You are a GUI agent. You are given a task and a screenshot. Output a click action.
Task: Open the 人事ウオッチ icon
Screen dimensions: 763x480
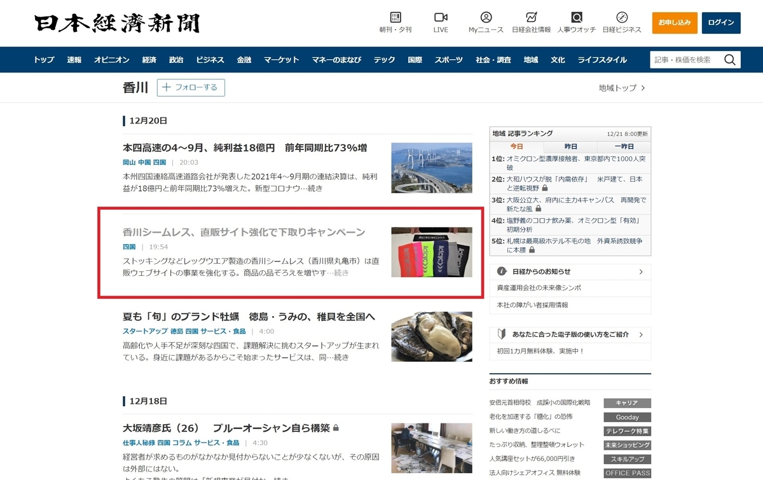click(577, 18)
